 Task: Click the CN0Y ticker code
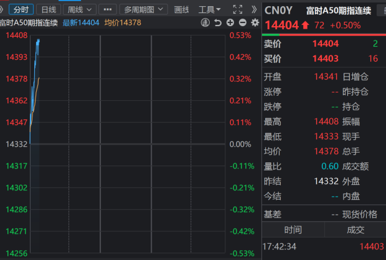278,11
